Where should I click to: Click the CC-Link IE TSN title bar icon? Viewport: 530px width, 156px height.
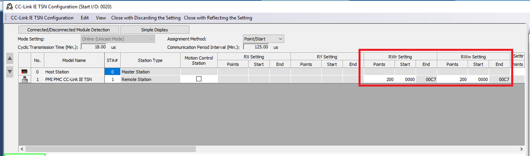[x=10, y=6]
